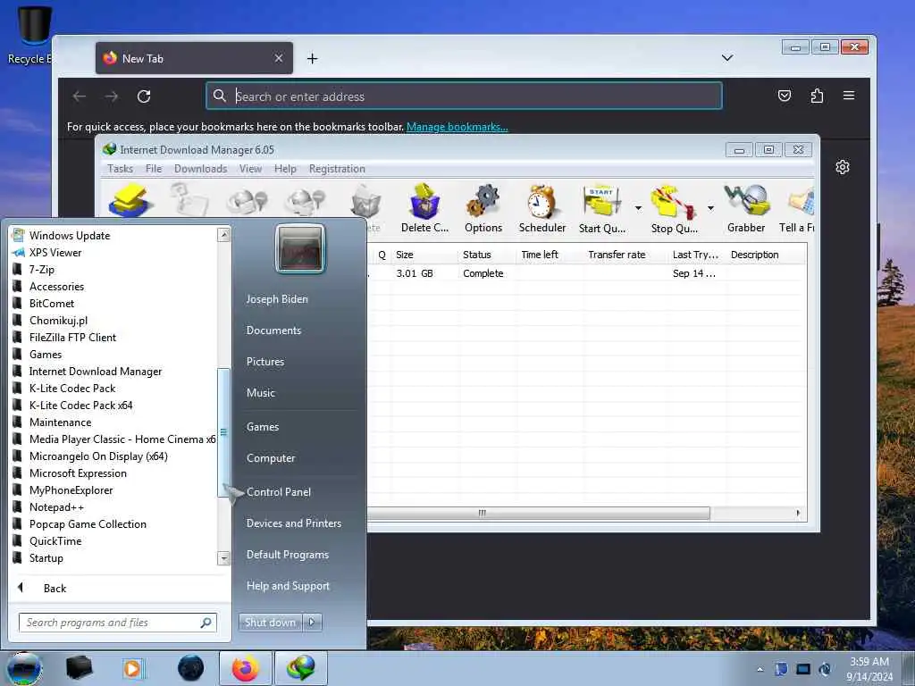This screenshot has height=686, width=915.
Task: Click the Start orb on taskbar
Action: [x=23, y=668]
